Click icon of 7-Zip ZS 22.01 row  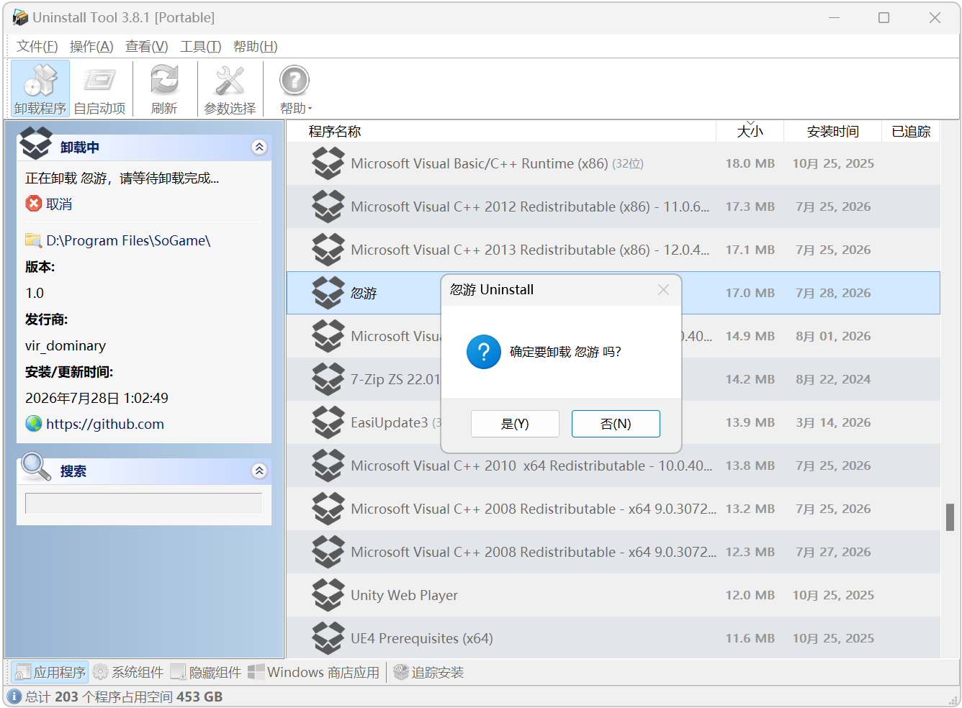tap(328, 379)
